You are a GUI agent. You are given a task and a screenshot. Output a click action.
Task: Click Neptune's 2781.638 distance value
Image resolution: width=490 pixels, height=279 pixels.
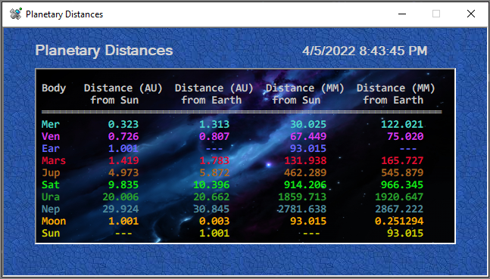tap(302, 209)
